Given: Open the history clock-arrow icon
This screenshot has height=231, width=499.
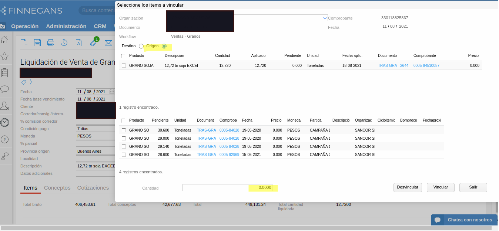Looking at the screenshot, I should pos(64,43).
